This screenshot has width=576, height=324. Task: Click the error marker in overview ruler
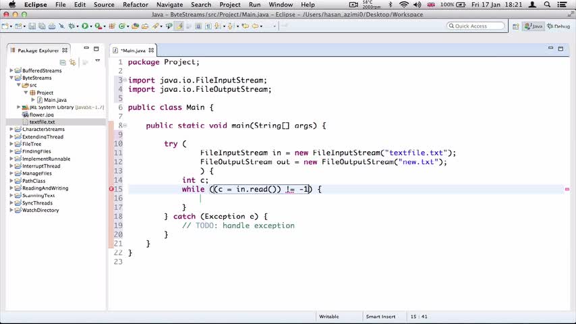[x=567, y=189]
